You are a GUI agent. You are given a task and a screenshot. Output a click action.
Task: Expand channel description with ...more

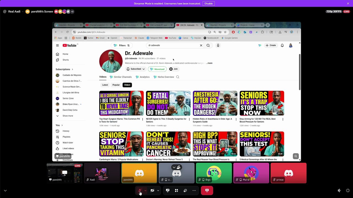[209, 63]
